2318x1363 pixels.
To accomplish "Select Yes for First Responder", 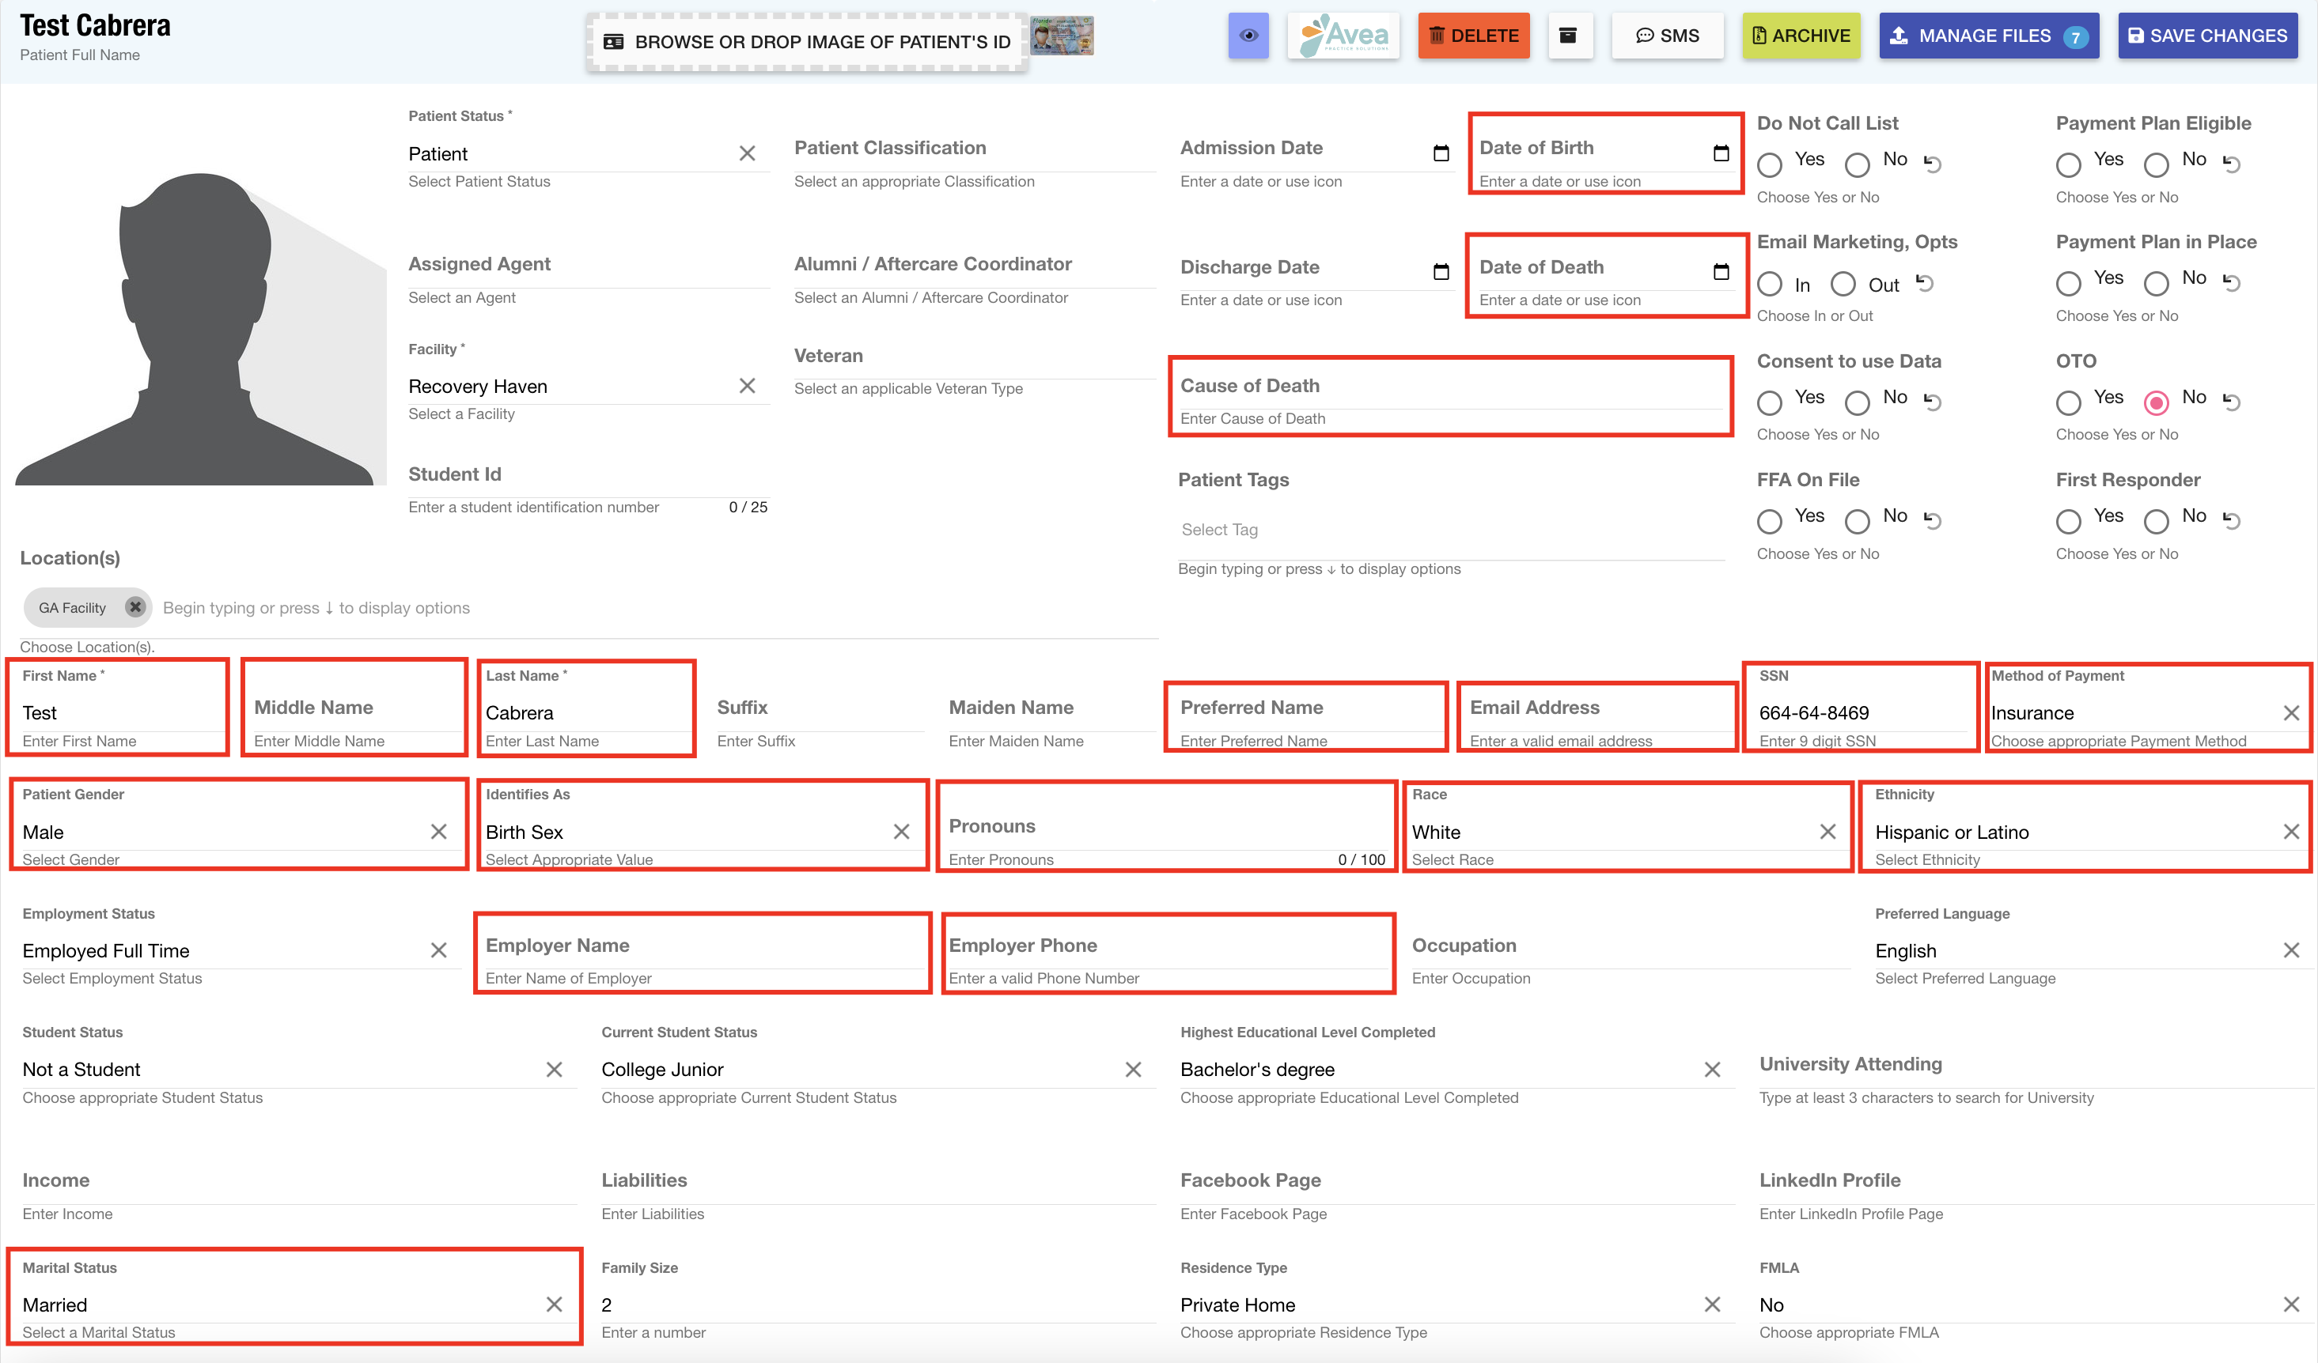I will tap(2069, 521).
